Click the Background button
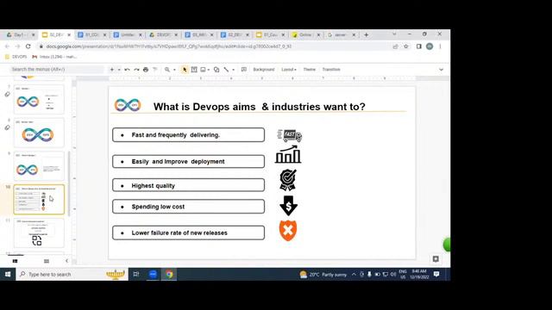The height and width of the screenshot is (310, 552). pyautogui.click(x=264, y=70)
